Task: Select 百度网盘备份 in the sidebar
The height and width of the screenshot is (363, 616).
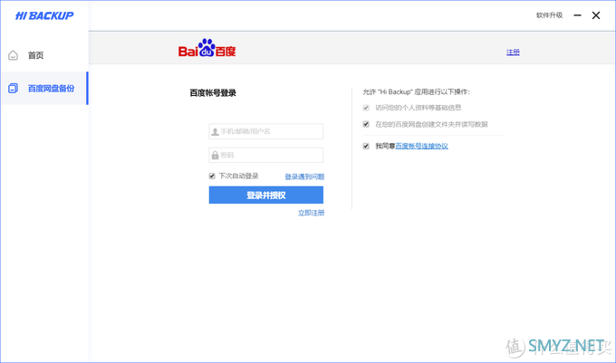Action: pyautogui.click(x=44, y=89)
